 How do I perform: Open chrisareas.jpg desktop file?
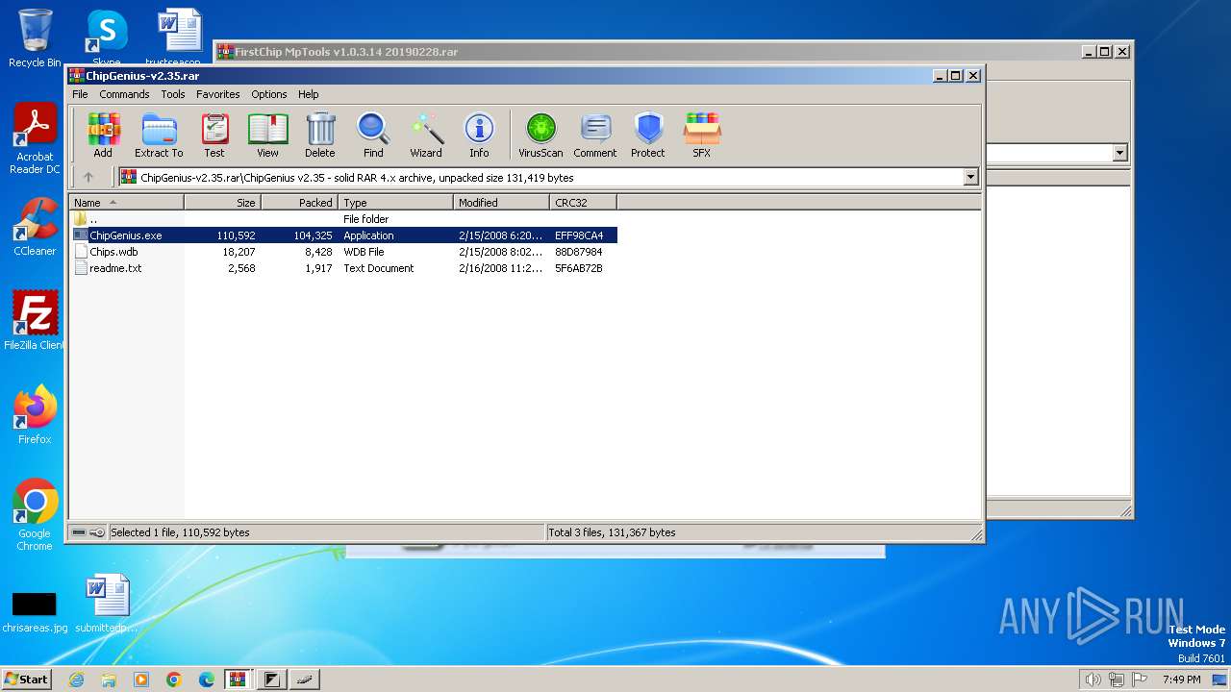35,611
